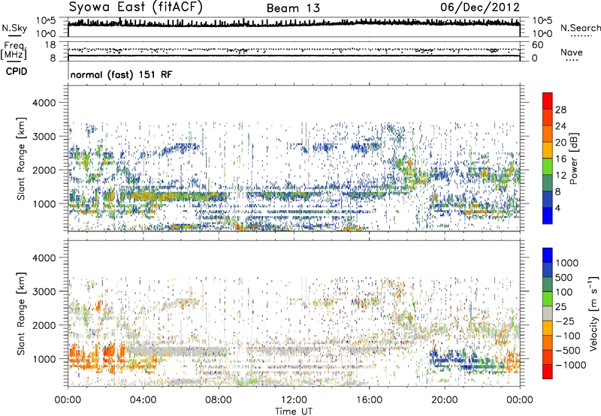The width and height of the screenshot is (601, 416).
Task: Click the "-1000" label on velocity colorbar
Action: 571,365
